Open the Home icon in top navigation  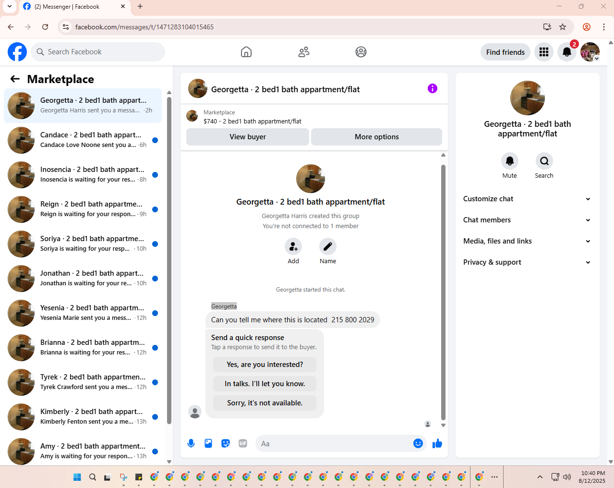[x=246, y=52]
